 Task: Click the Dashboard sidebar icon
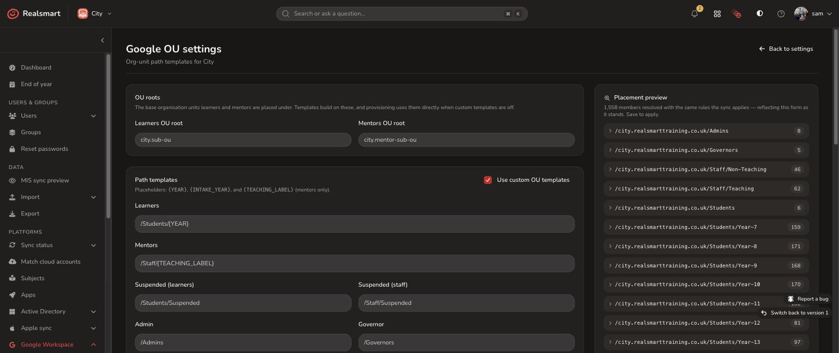12,67
